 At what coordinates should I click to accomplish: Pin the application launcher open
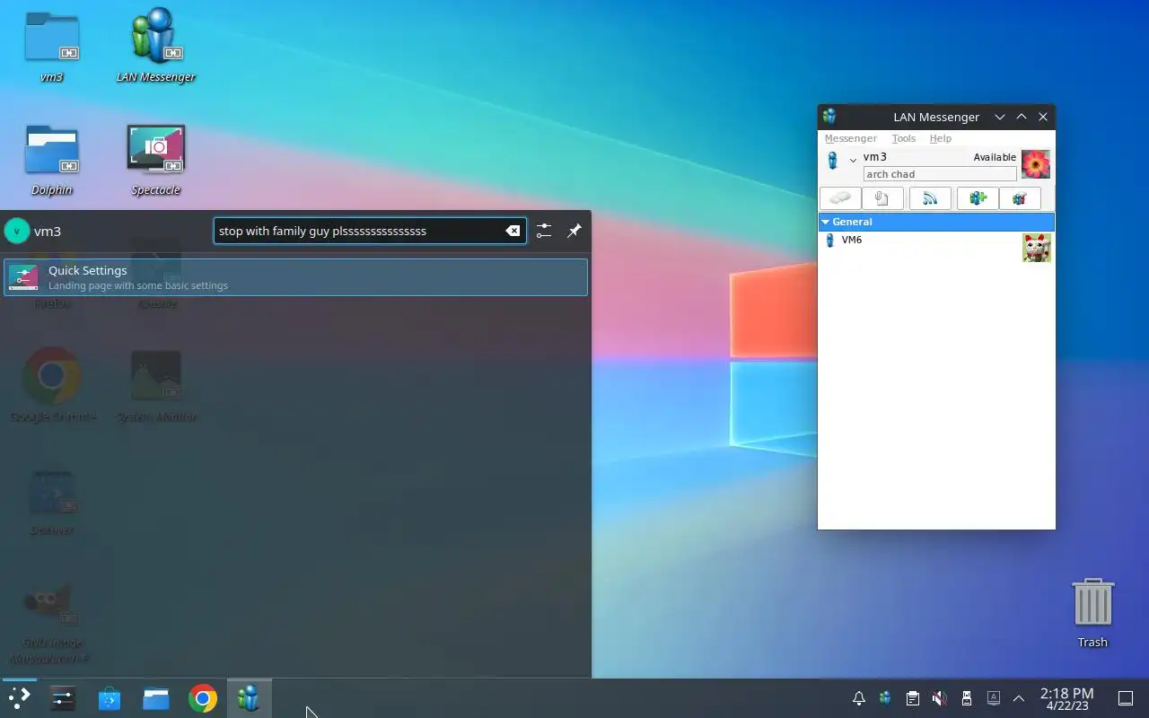(x=574, y=231)
